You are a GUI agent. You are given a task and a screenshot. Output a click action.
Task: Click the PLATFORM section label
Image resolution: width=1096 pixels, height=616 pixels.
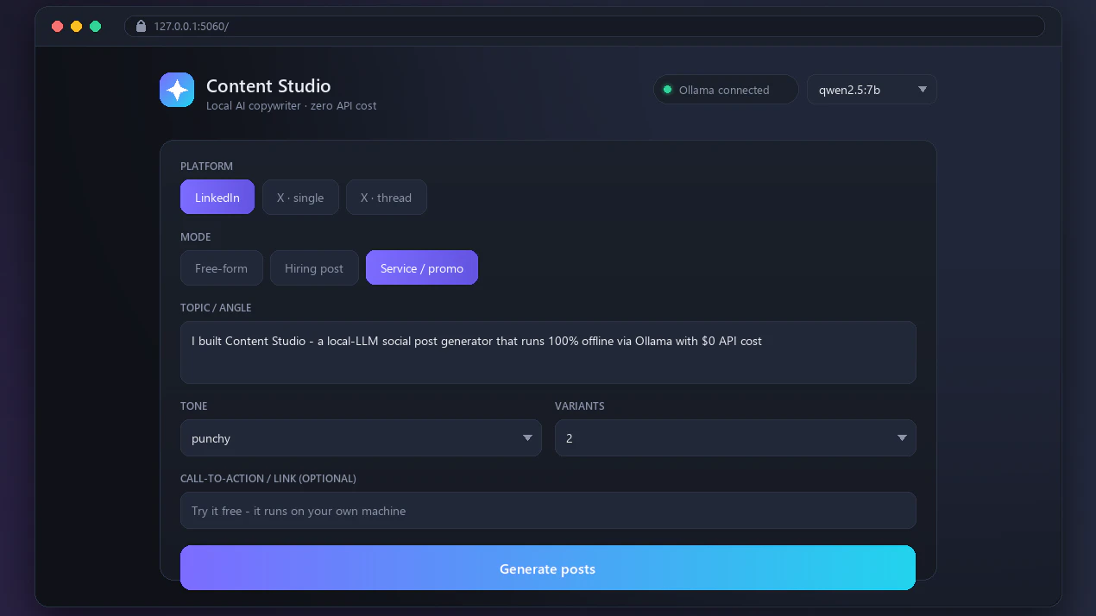tap(206, 166)
